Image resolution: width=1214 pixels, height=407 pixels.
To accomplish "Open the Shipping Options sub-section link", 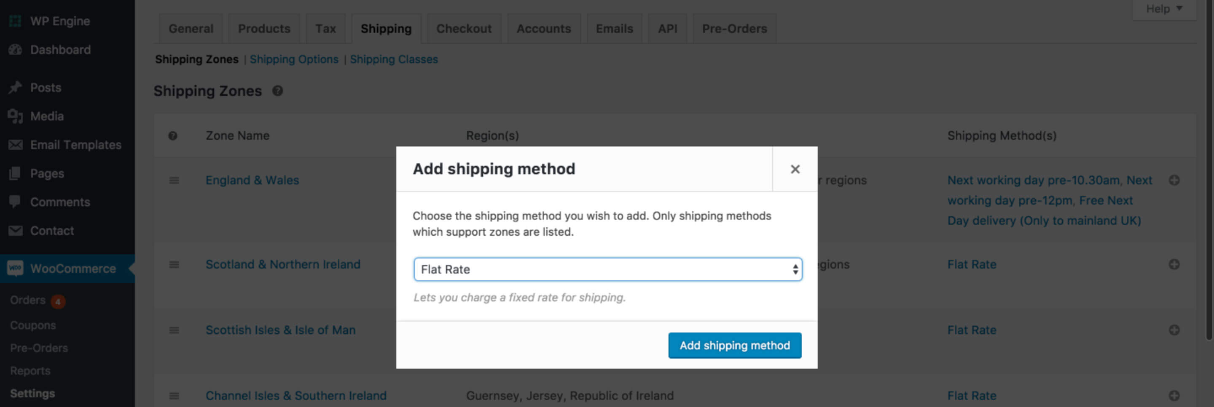I will click(x=294, y=59).
